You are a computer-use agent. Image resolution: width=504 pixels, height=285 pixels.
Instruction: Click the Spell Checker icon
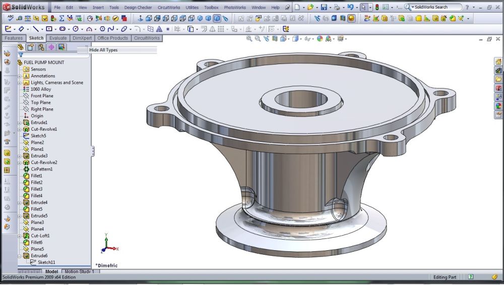11,18
